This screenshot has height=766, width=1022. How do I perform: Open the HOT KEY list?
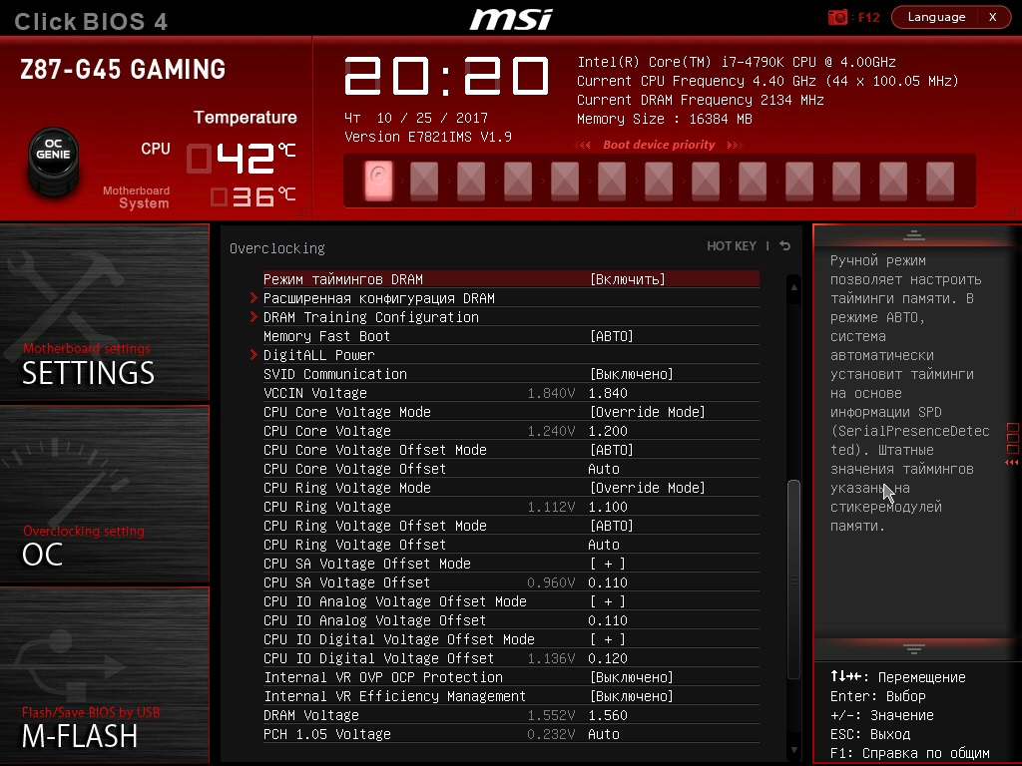pos(732,245)
